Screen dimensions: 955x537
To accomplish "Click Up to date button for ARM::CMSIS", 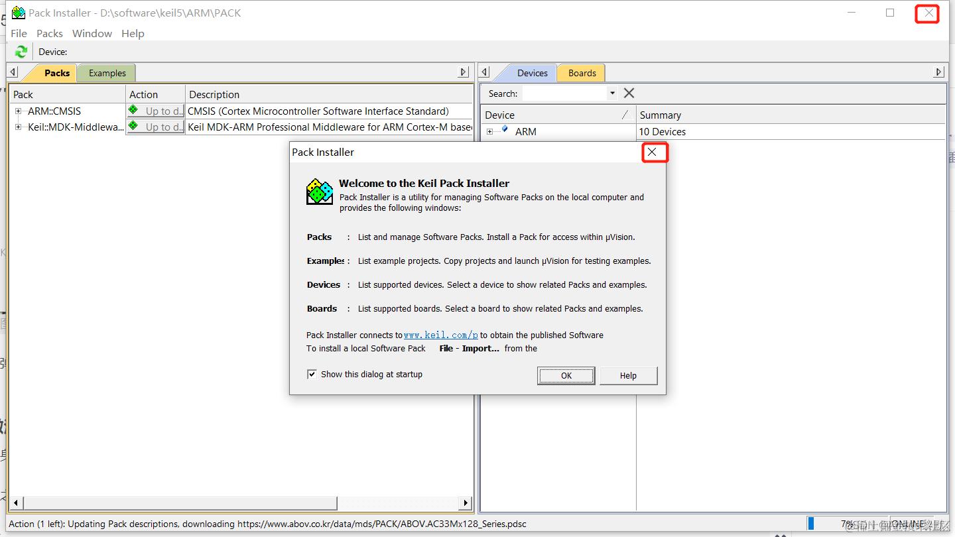I will point(155,111).
